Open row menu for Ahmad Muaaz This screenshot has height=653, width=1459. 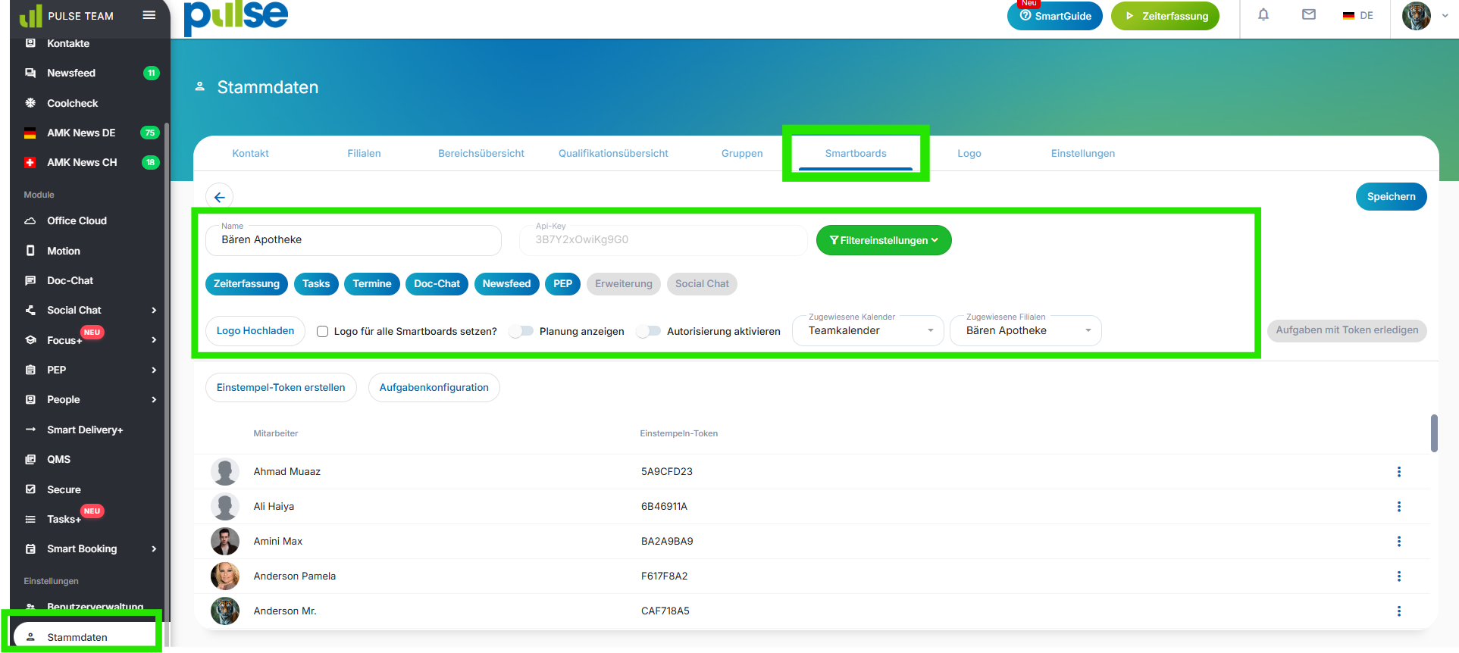click(1399, 472)
